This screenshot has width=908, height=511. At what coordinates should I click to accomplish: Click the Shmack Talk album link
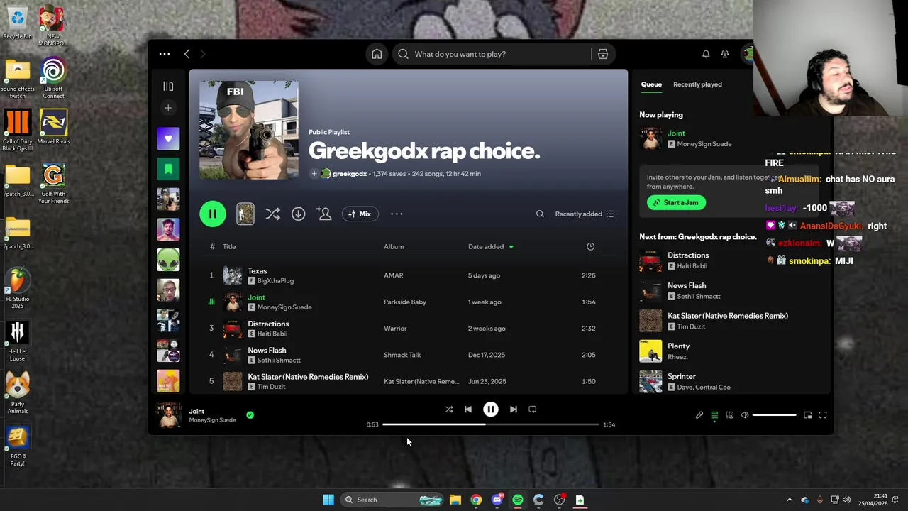[x=402, y=355]
